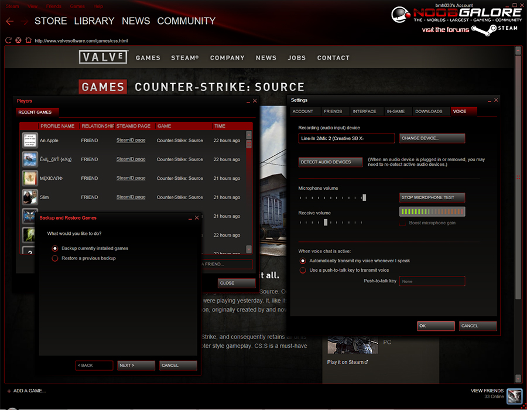Click DETECT AUDIO DEVICES button
Image resolution: width=527 pixels, height=410 pixels.
(x=330, y=162)
